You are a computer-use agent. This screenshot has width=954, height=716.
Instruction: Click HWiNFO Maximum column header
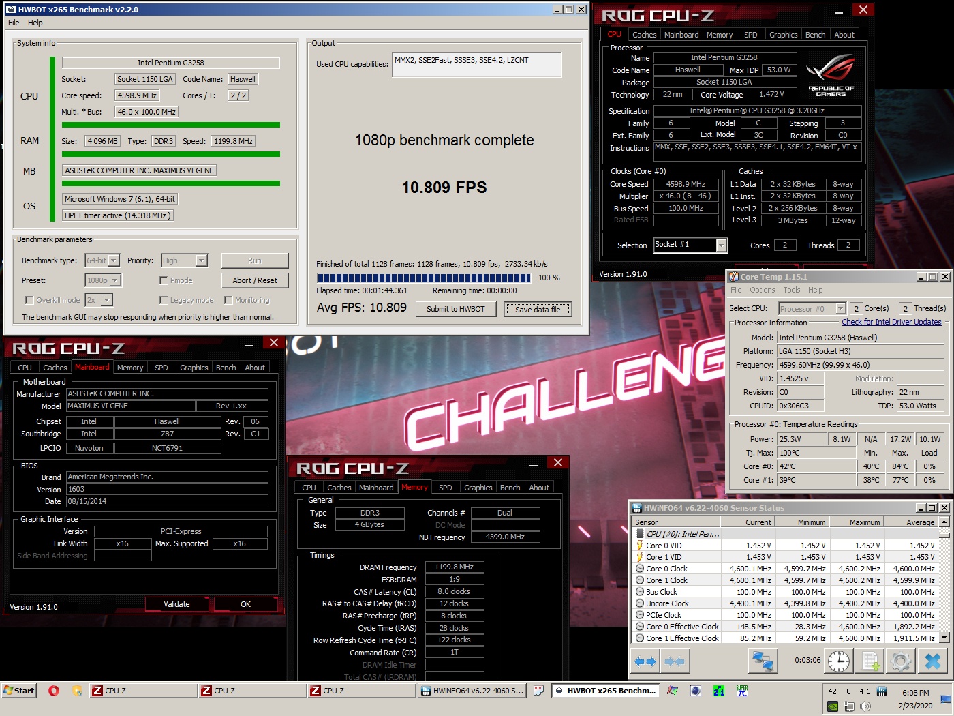pyautogui.click(x=856, y=522)
